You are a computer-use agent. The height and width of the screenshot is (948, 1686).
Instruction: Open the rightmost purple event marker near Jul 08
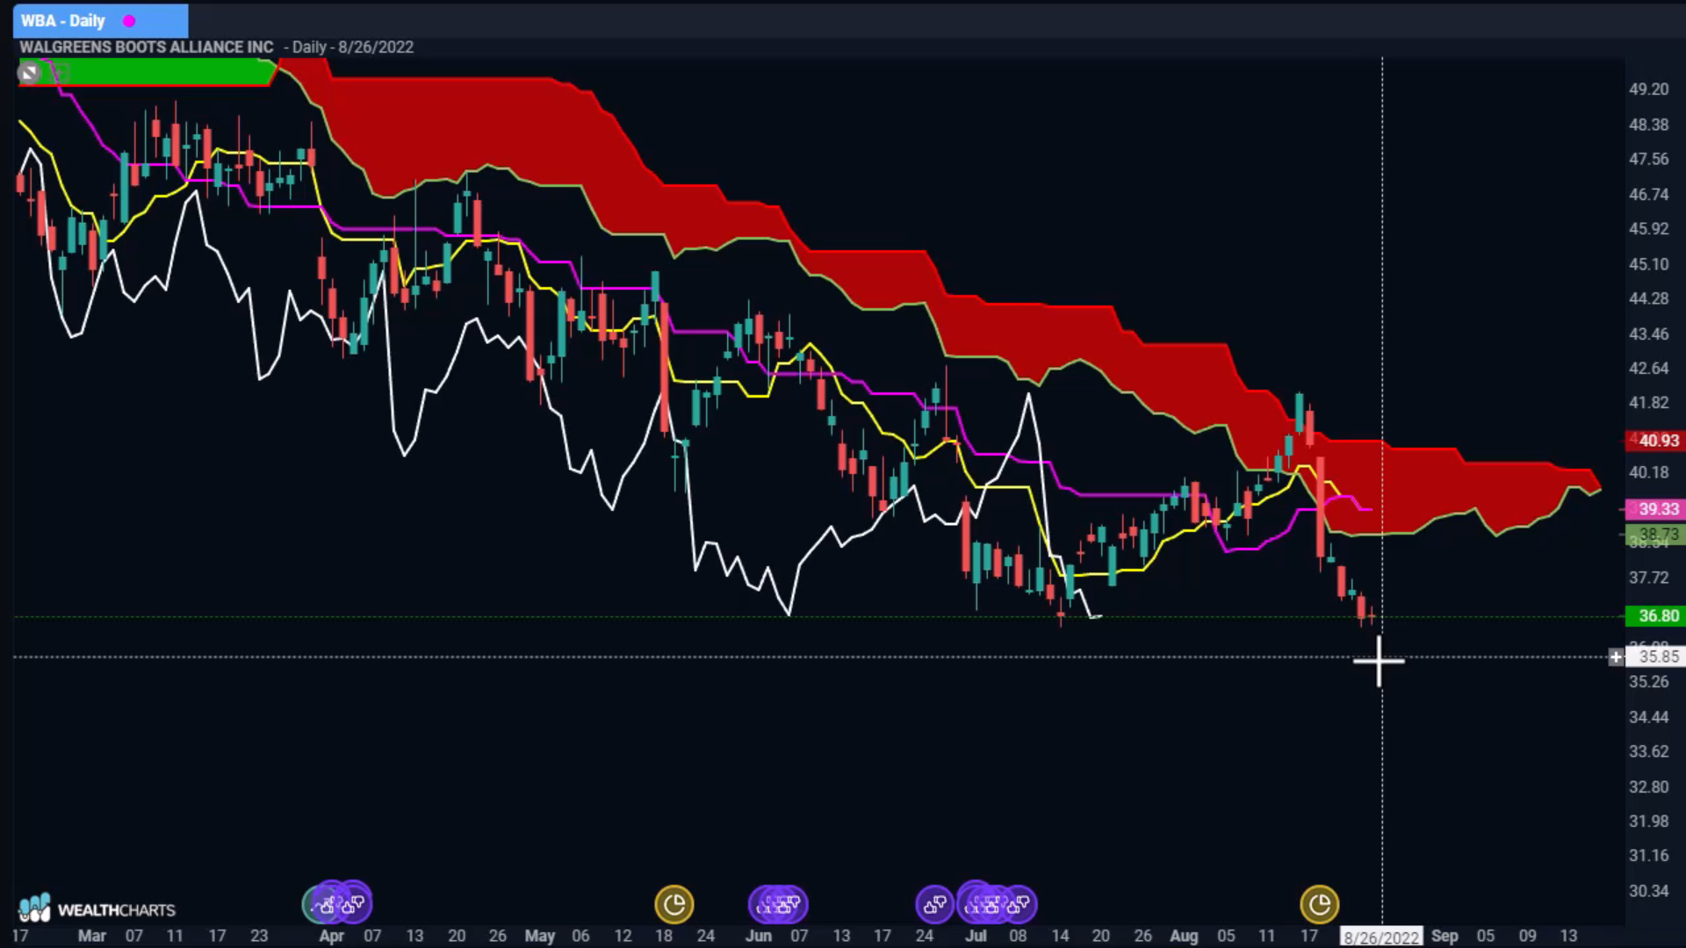pos(1019,903)
